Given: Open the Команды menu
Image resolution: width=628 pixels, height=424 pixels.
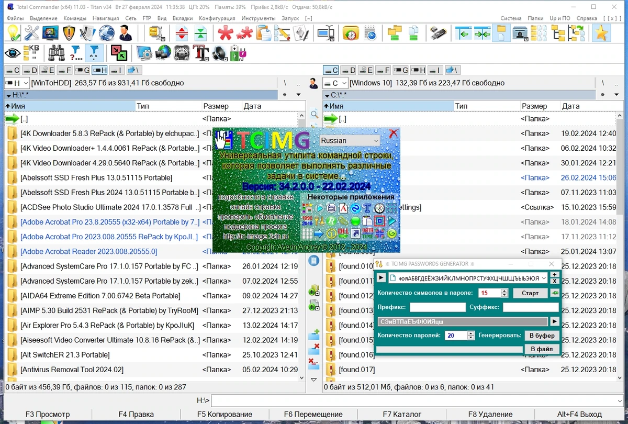Looking at the screenshot, I should click(75, 18).
